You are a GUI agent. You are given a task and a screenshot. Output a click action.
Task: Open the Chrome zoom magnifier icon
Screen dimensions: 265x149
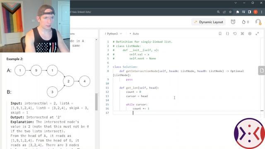click(218, 12)
